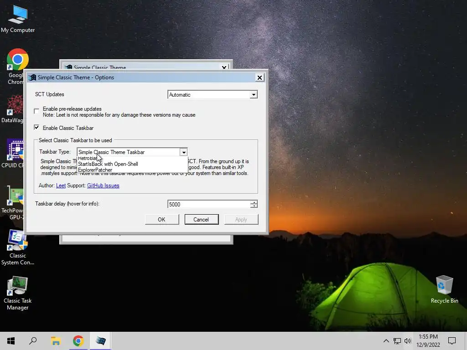
Task: Open TechPowerUp GPU-Z desktop shortcut
Action: tap(12, 203)
